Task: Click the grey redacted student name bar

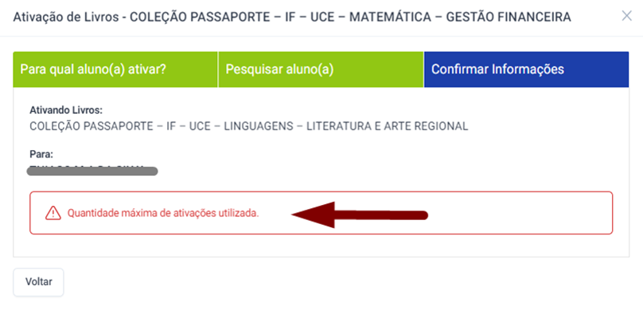Action: click(92, 171)
